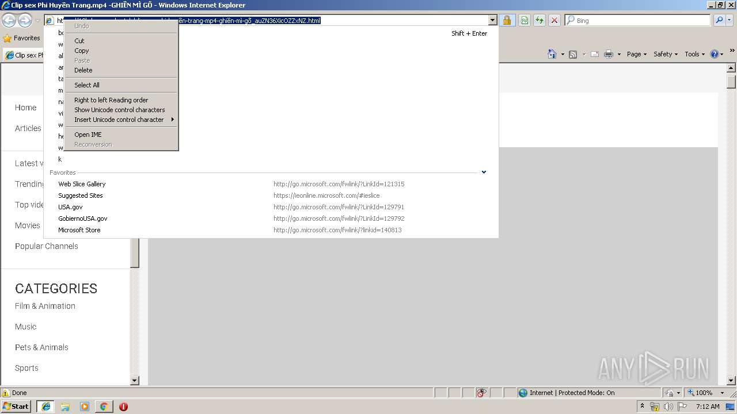Screen dimensions: 737x414
Task: Click the Refresh page icon
Action: pyautogui.click(x=540, y=20)
